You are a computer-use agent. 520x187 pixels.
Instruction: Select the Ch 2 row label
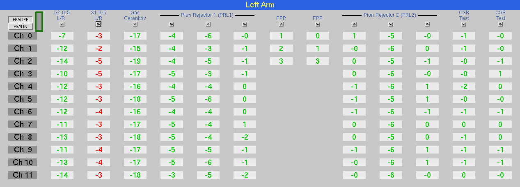click(23, 61)
